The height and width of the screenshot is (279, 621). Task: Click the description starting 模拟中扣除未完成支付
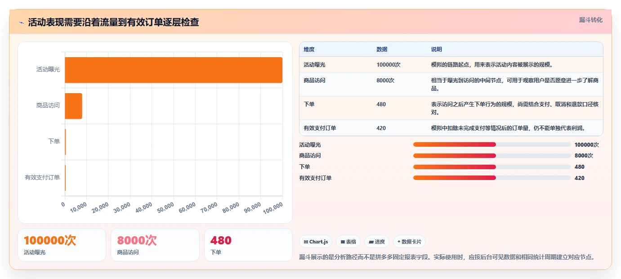508,128
